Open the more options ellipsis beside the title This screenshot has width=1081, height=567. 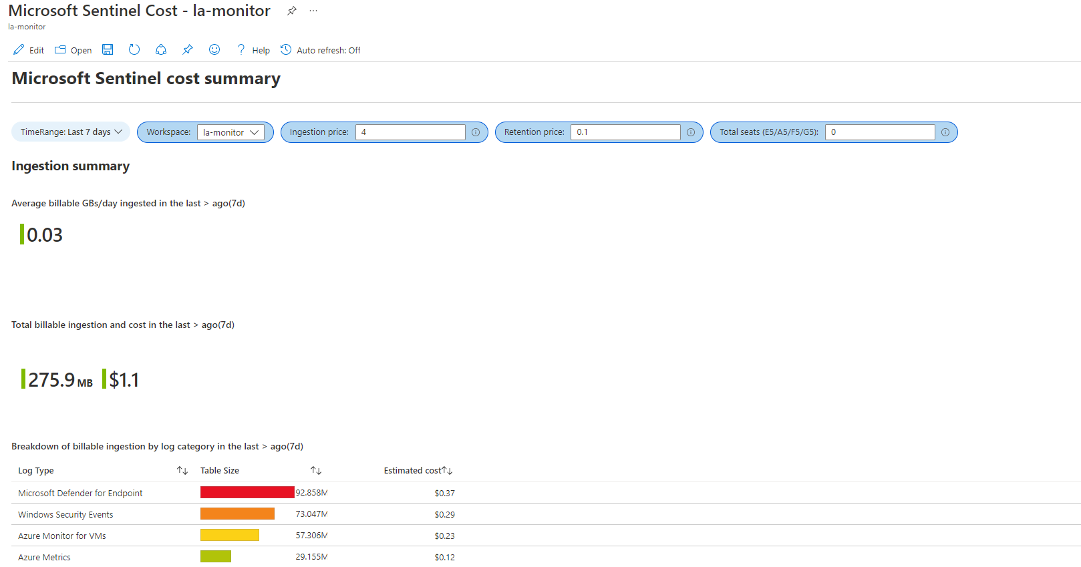pyautogui.click(x=313, y=11)
